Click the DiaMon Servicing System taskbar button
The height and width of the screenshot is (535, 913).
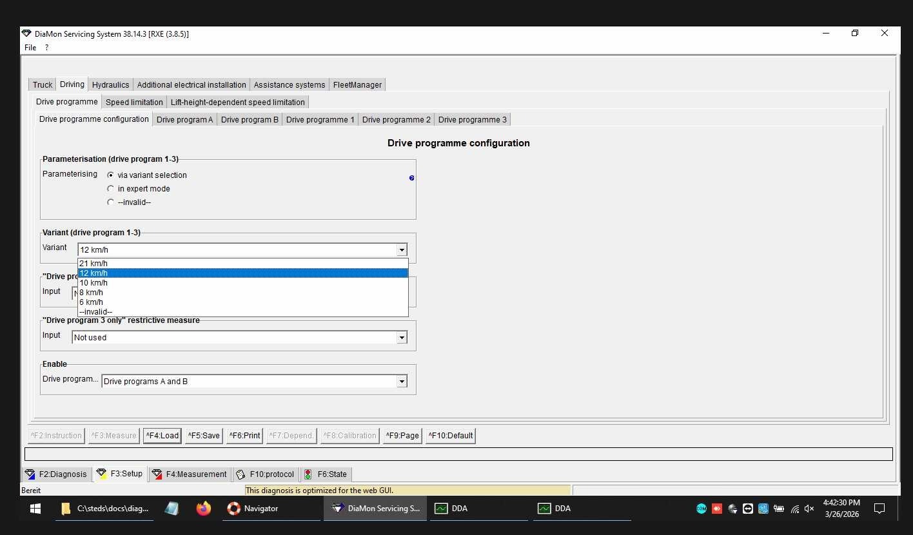(375, 509)
